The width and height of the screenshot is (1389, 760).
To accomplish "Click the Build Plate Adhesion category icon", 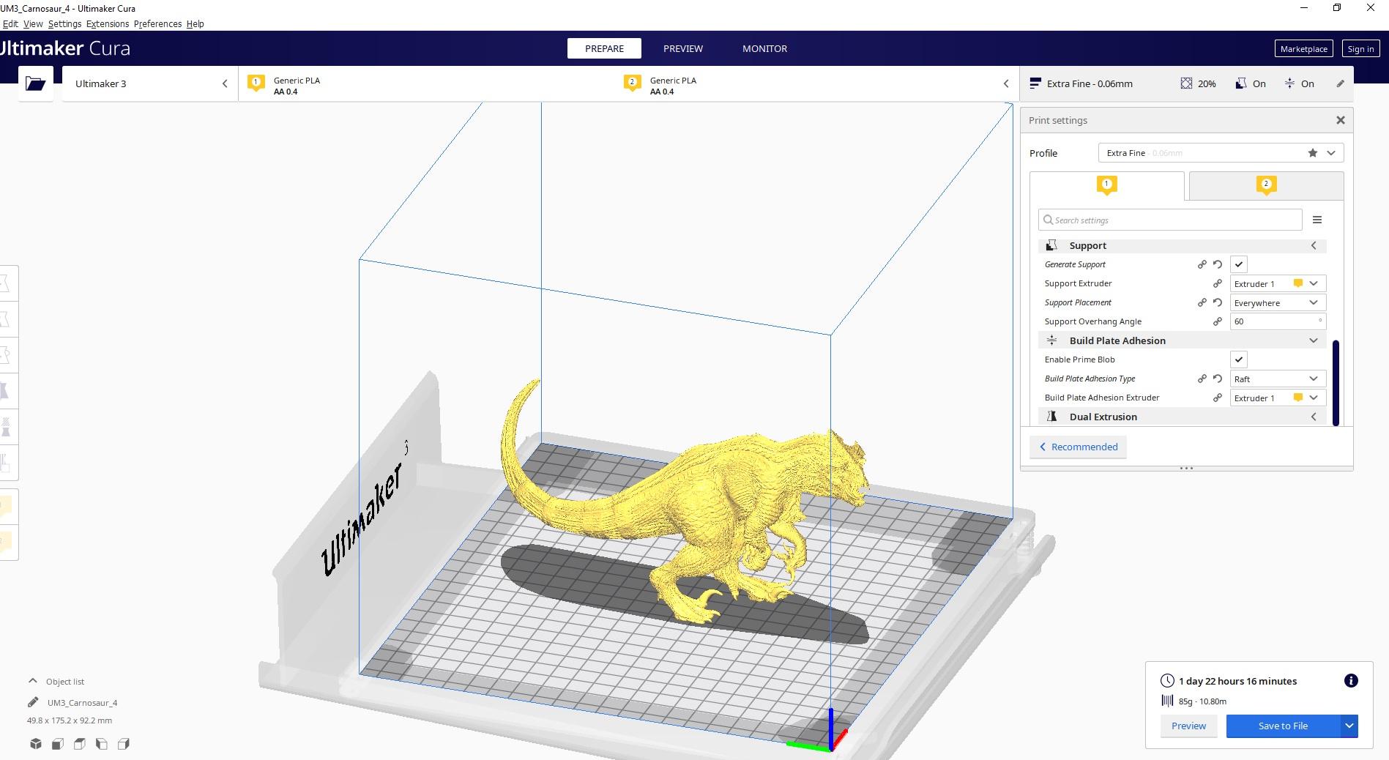I will (x=1052, y=340).
